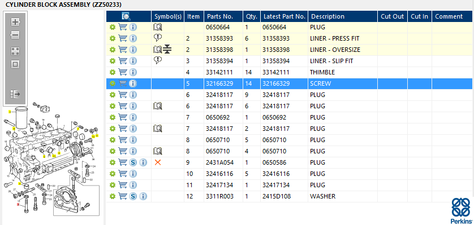Click the Cut In column header
This screenshot has width=474, height=225.
pyautogui.click(x=420, y=16)
